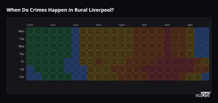Image resolution: width=218 pixels, height=103 pixels.
Task: Select the Sunday 3am green cell
Action: (x=53, y=77)
